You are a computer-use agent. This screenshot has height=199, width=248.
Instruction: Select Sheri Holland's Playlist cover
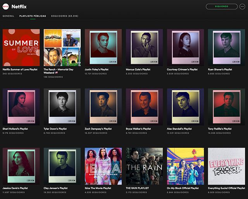20,106
